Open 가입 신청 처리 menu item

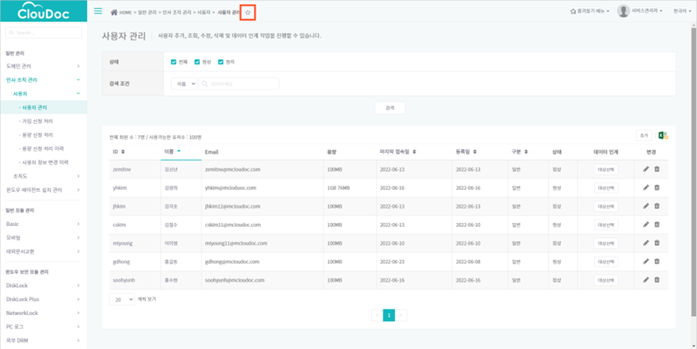click(36, 121)
